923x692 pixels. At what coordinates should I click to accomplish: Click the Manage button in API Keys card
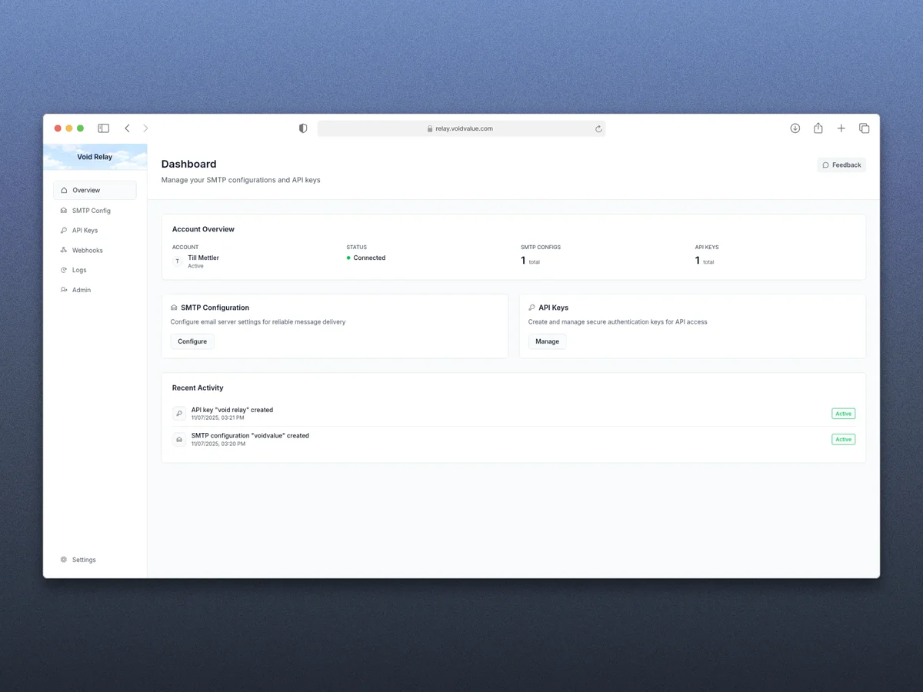546,341
